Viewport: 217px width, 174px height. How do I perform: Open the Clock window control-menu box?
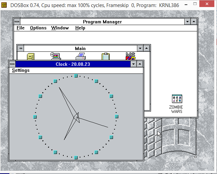[x=12, y=64]
